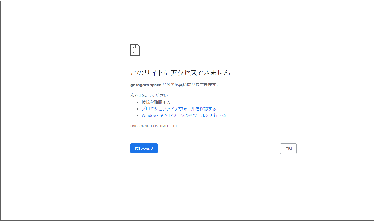Click the bullet before the Windows network diagnostics link
Viewport: 375px width, 221px height.
pyautogui.click(x=138, y=115)
